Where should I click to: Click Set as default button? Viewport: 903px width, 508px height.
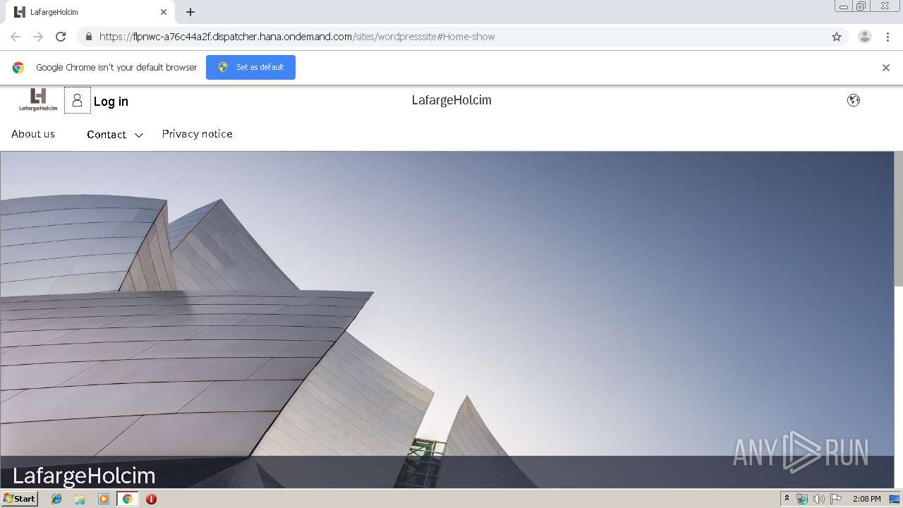click(x=250, y=67)
